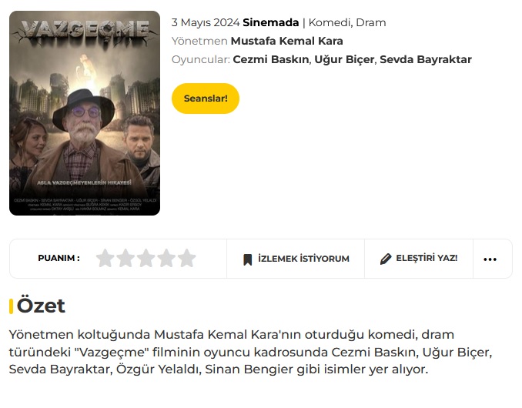
Task: Open Sevda Bayraktar's actor link
Action: click(426, 59)
